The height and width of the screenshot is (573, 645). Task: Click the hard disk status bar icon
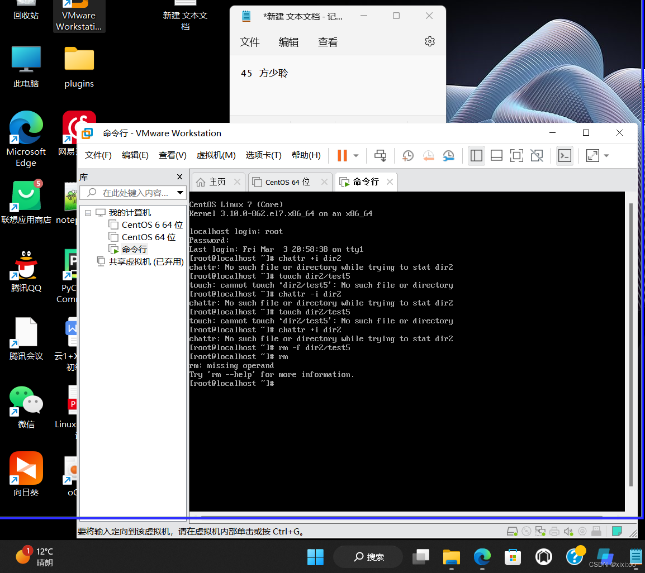coord(512,532)
